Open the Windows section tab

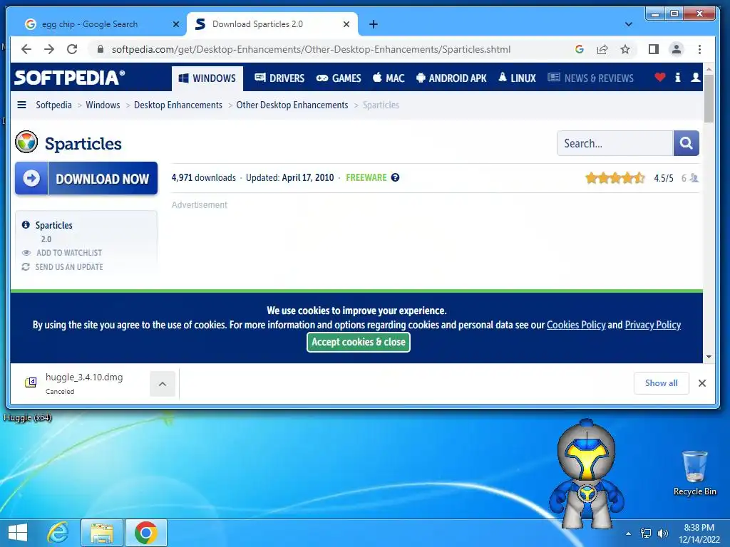coord(207,78)
